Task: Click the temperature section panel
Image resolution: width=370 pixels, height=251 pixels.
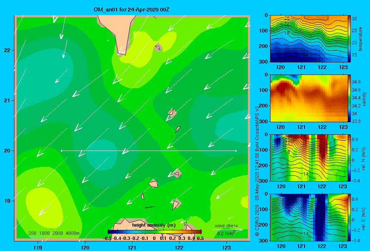Action: pyautogui.click(x=309, y=39)
